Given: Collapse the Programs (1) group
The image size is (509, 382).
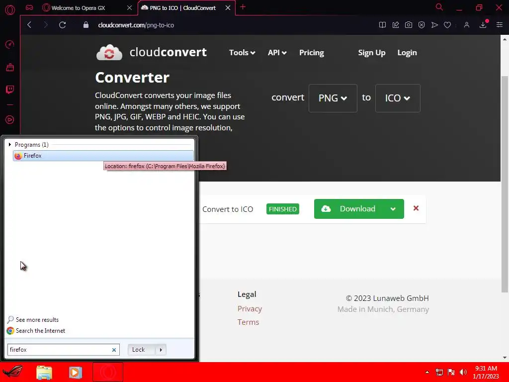Looking at the screenshot, I should [x=10, y=145].
